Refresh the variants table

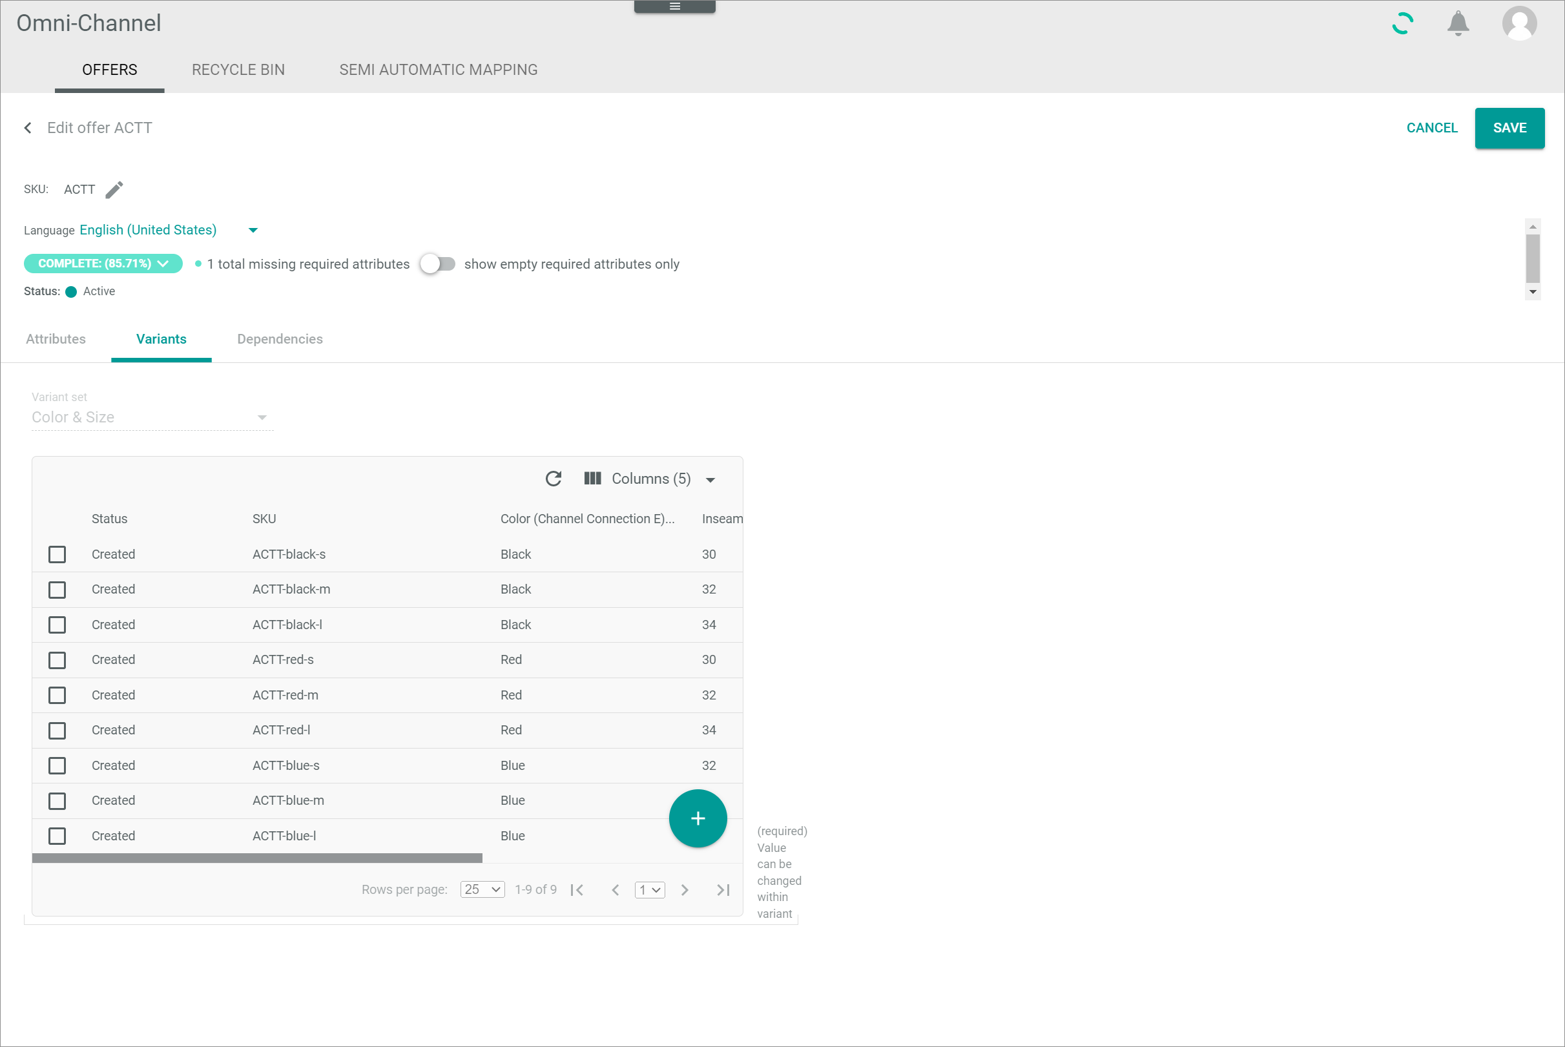[x=553, y=479]
